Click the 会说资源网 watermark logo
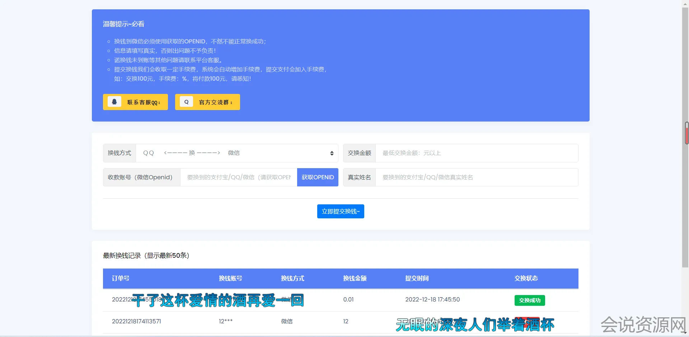689x337 pixels. [x=643, y=325]
